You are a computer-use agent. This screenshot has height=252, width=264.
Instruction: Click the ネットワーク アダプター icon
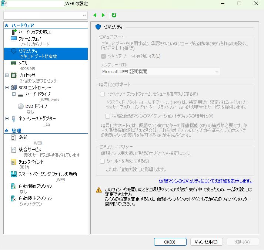point(14,119)
